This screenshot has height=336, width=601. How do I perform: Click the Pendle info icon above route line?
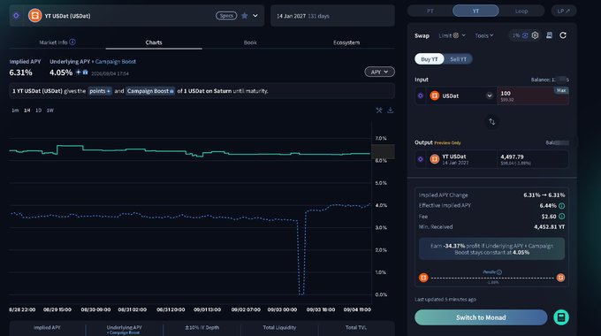pyautogui.click(x=499, y=272)
